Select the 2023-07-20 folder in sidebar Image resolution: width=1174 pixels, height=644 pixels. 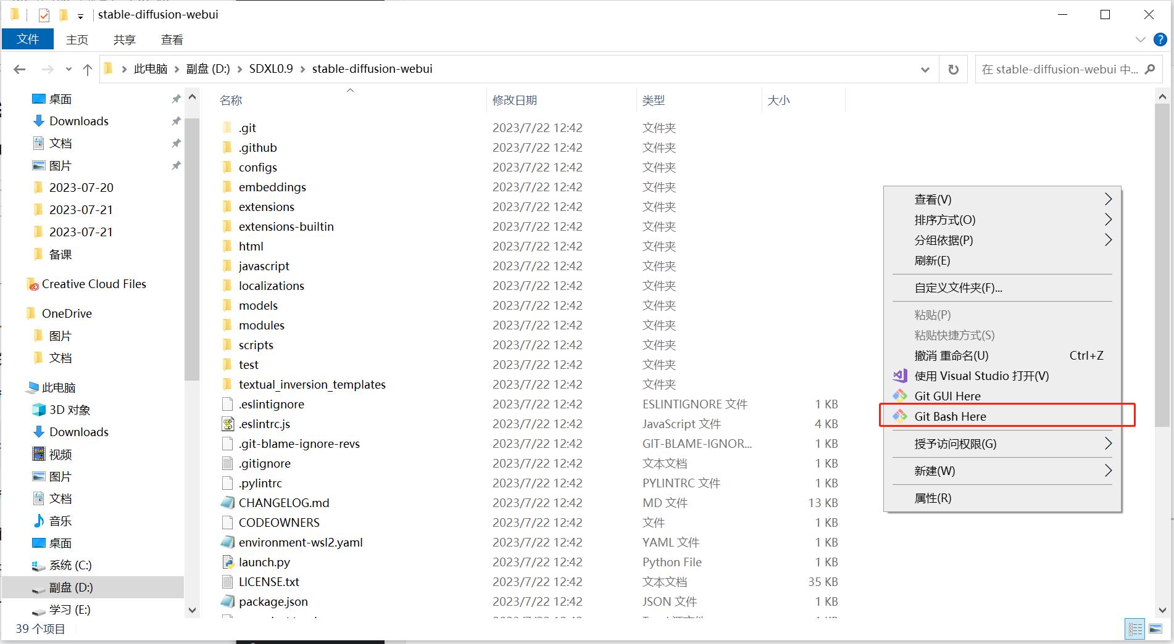[81, 188]
